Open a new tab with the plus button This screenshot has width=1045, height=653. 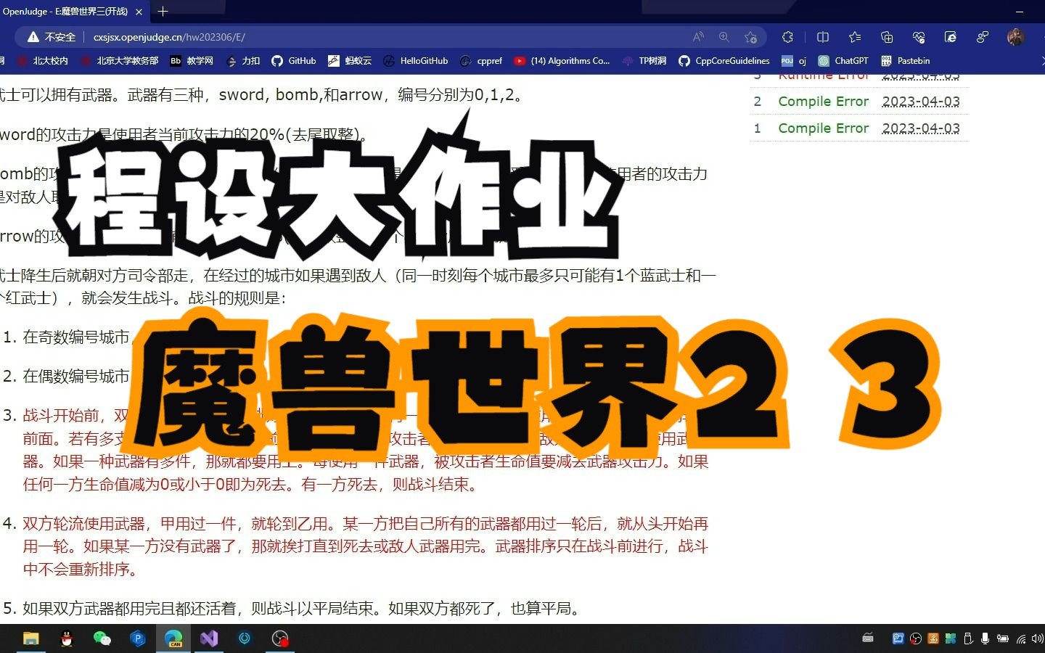coord(163,12)
